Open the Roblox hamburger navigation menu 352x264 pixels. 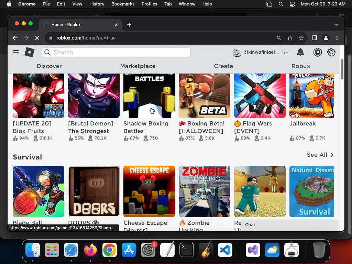click(16, 52)
